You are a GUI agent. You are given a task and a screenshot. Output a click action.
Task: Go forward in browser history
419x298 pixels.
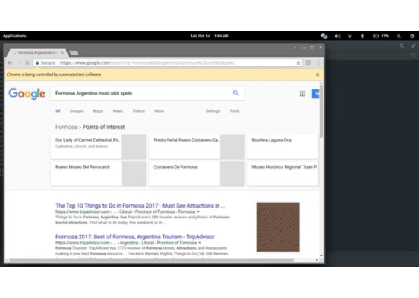19,63
